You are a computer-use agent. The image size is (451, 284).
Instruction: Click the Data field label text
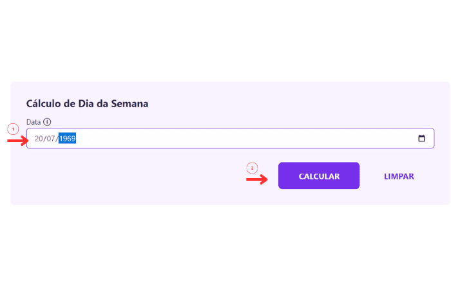coord(33,122)
